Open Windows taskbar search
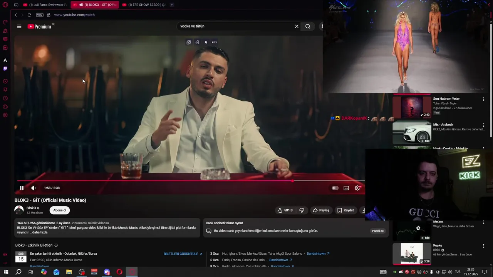 tap(18, 272)
